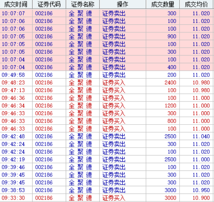214x202 pixels.
Task: Select 证券买入 in the 09:48:23 row
Action: (x=114, y=83)
